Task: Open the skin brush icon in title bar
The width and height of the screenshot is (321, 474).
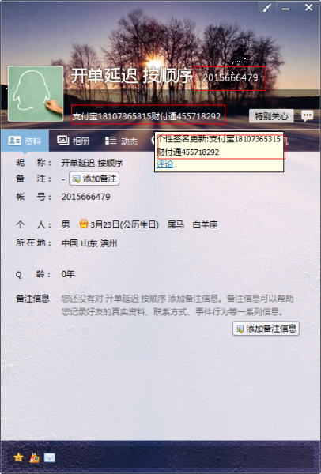Action: point(267,8)
